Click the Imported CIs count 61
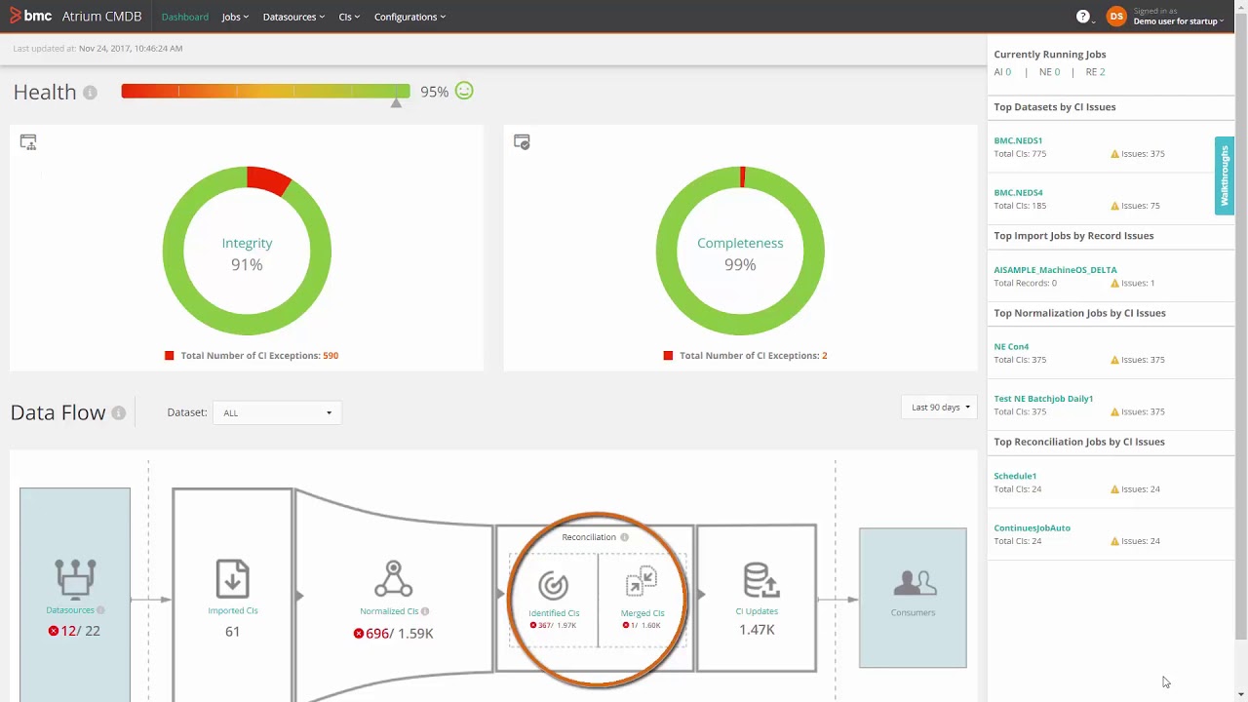This screenshot has height=702, width=1248. 232,632
